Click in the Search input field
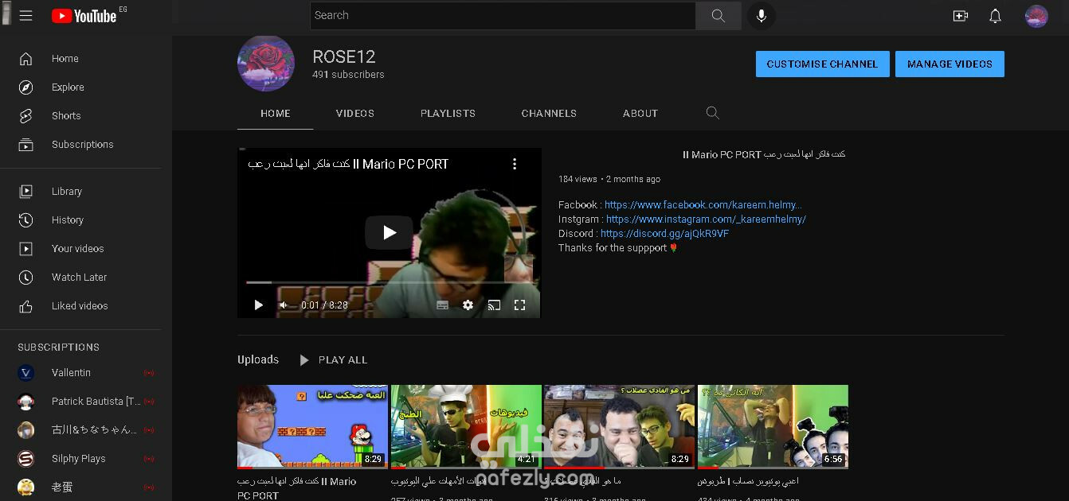The image size is (1069, 501). tap(503, 15)
